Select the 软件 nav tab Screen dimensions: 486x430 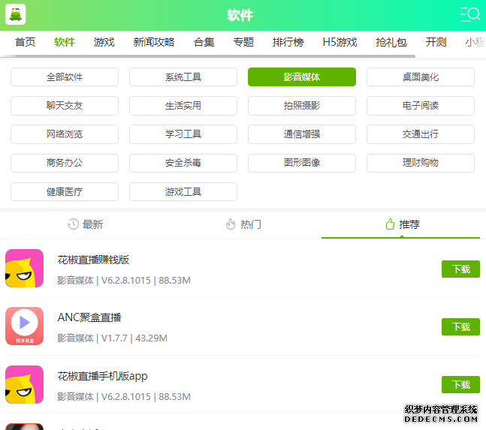(x=65, y=42)
